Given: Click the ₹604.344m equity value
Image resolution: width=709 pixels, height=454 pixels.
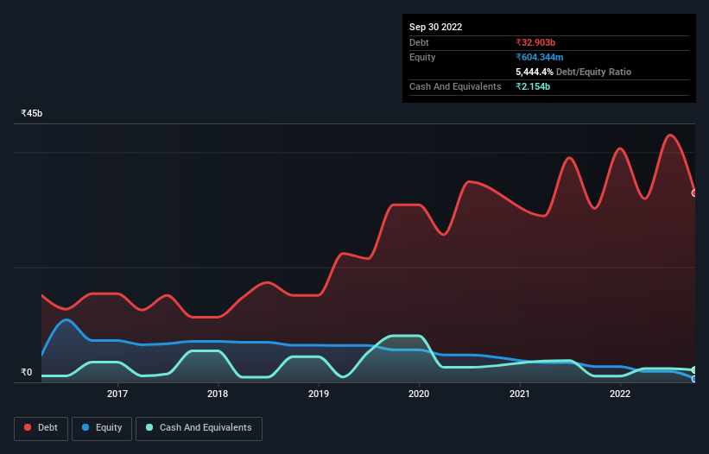Looking at the screenshot, I should click(540, 57).
